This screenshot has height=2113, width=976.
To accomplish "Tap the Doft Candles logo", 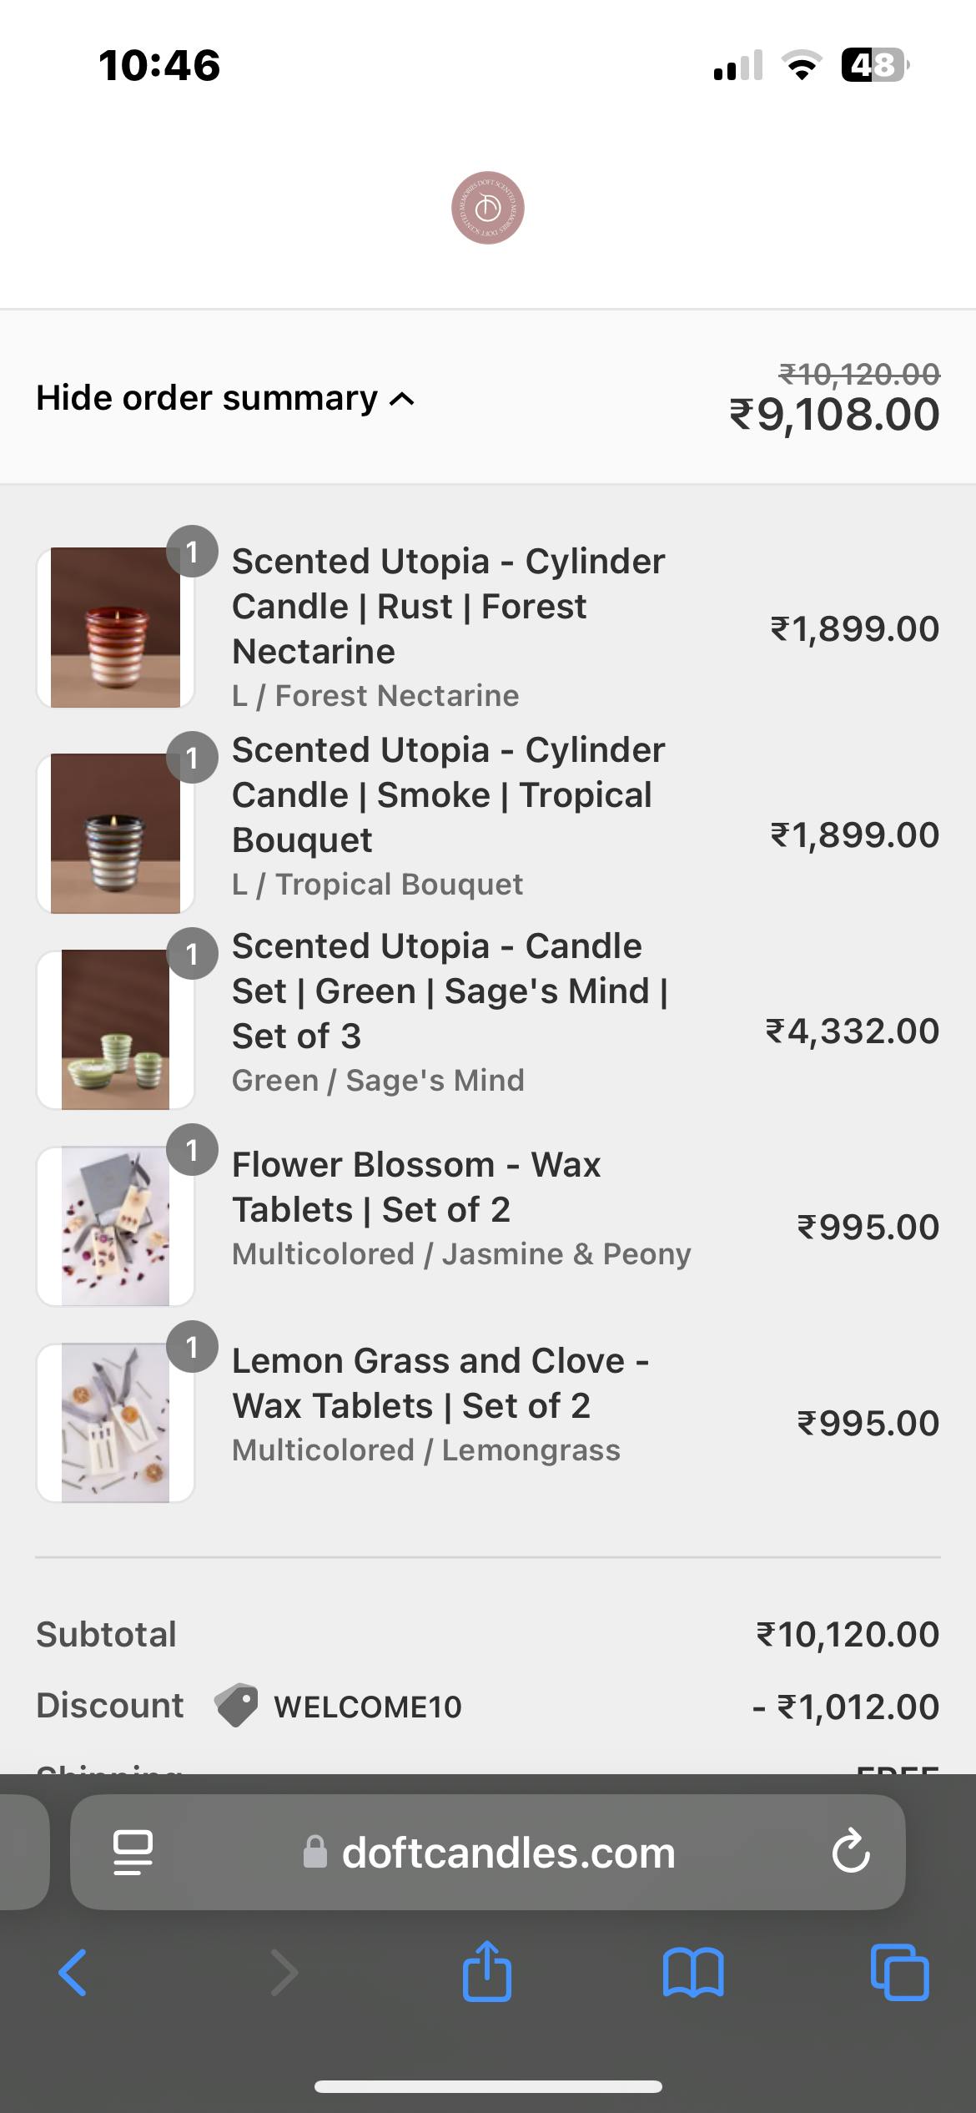I will (x=487, y=208).
